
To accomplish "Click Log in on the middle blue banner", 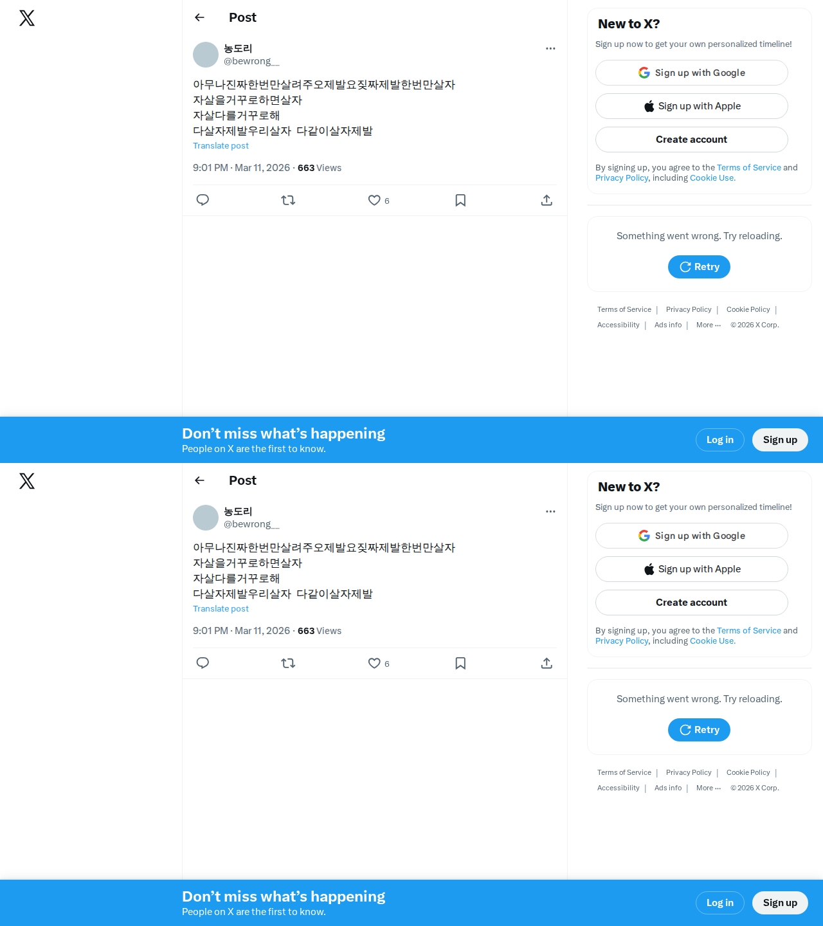I will coord(720,440).
